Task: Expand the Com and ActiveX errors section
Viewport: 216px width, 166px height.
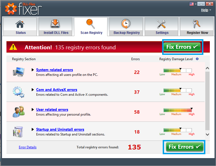Action: tap(33, 90)
